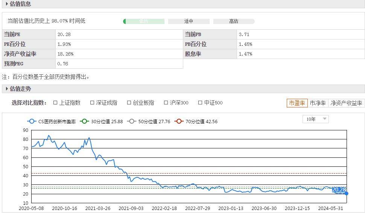Collapse the 估值走势 section triangle

coord(7,89)
